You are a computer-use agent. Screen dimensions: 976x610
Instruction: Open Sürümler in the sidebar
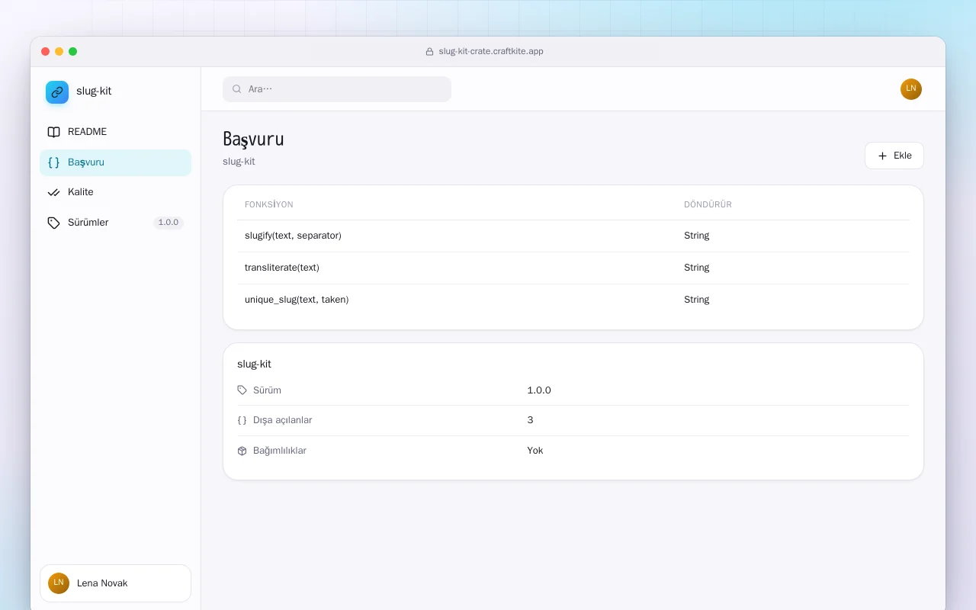click(x=115, y=223)
